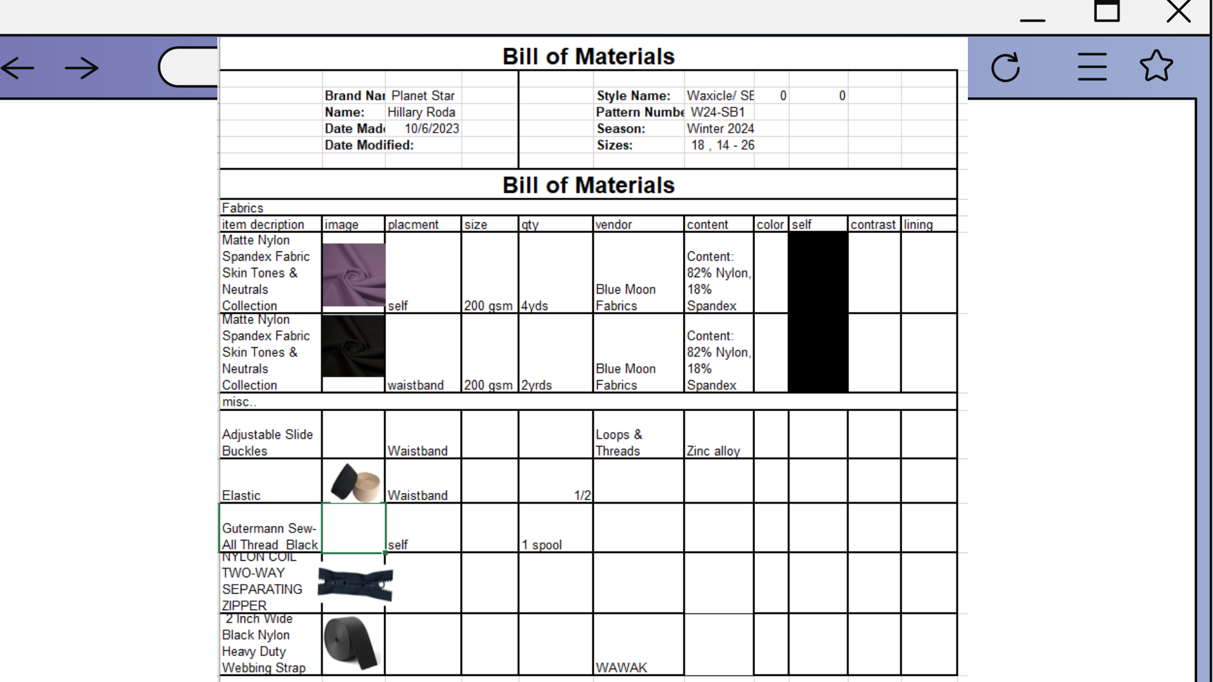Close the window with X icon
1213x682 pixels.
tap(1178, 11)
